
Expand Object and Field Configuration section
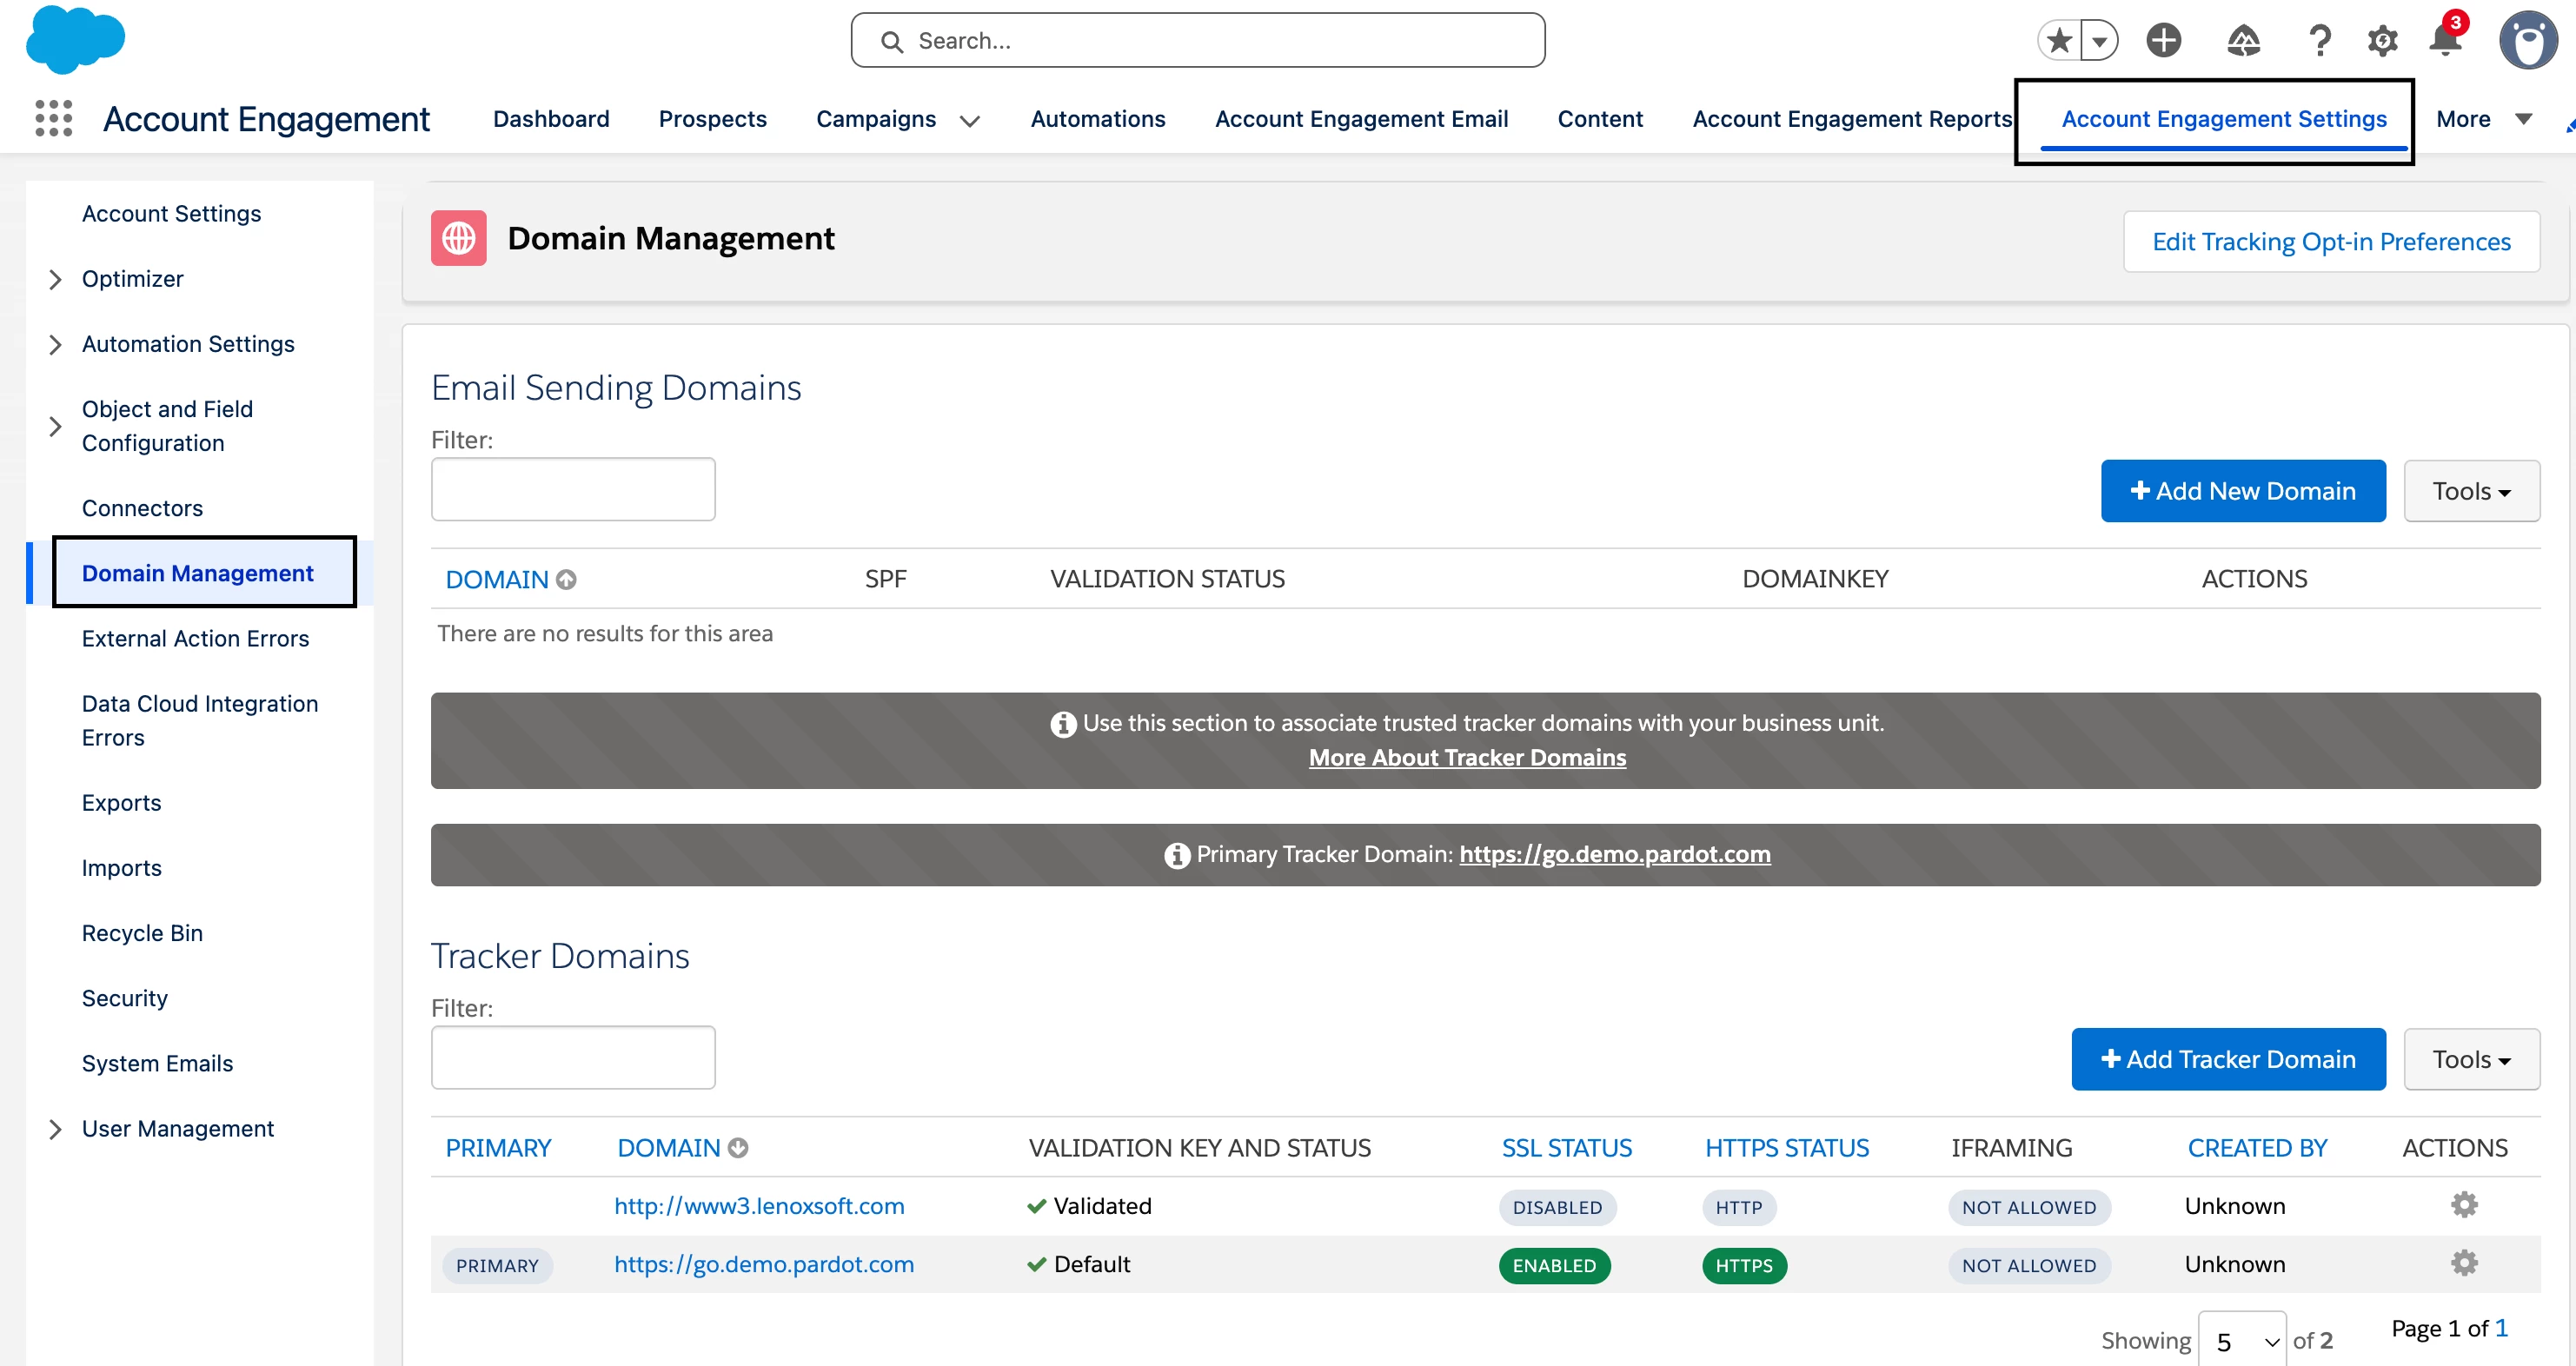pyautogui.click(x=55, y=426)
